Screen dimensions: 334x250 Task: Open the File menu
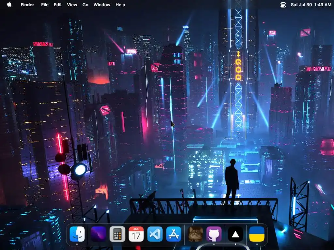coord(45,5)
